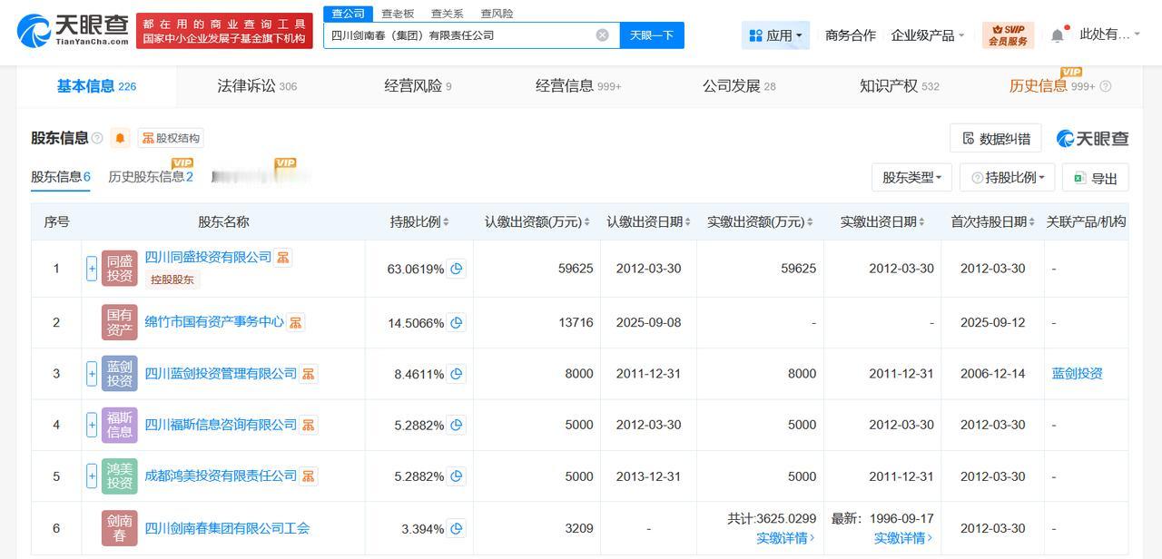
Task: Open equity structure icon for 四川蓝剑投资管理有限公司
Action: point(309,374)
